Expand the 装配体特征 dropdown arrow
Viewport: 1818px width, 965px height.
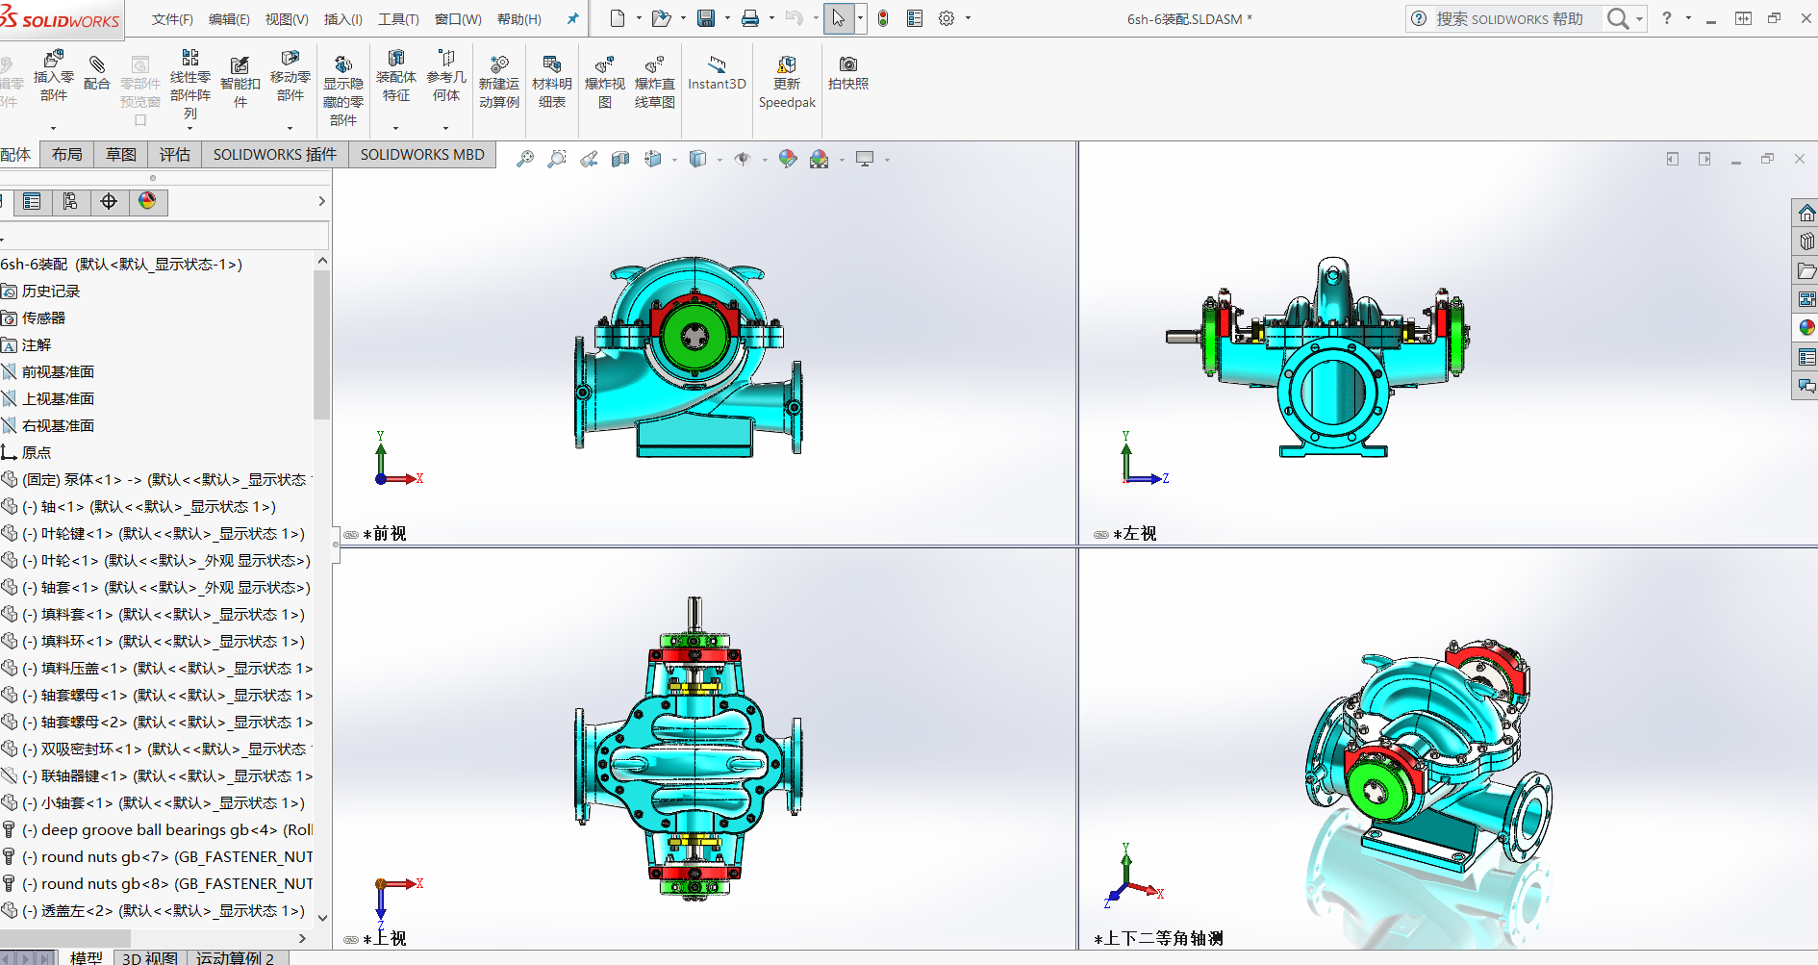(x=396, y=128)
